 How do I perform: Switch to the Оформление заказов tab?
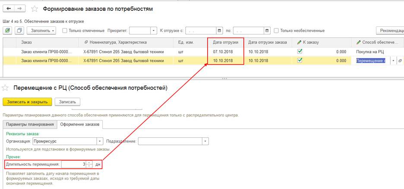point(79,124)
